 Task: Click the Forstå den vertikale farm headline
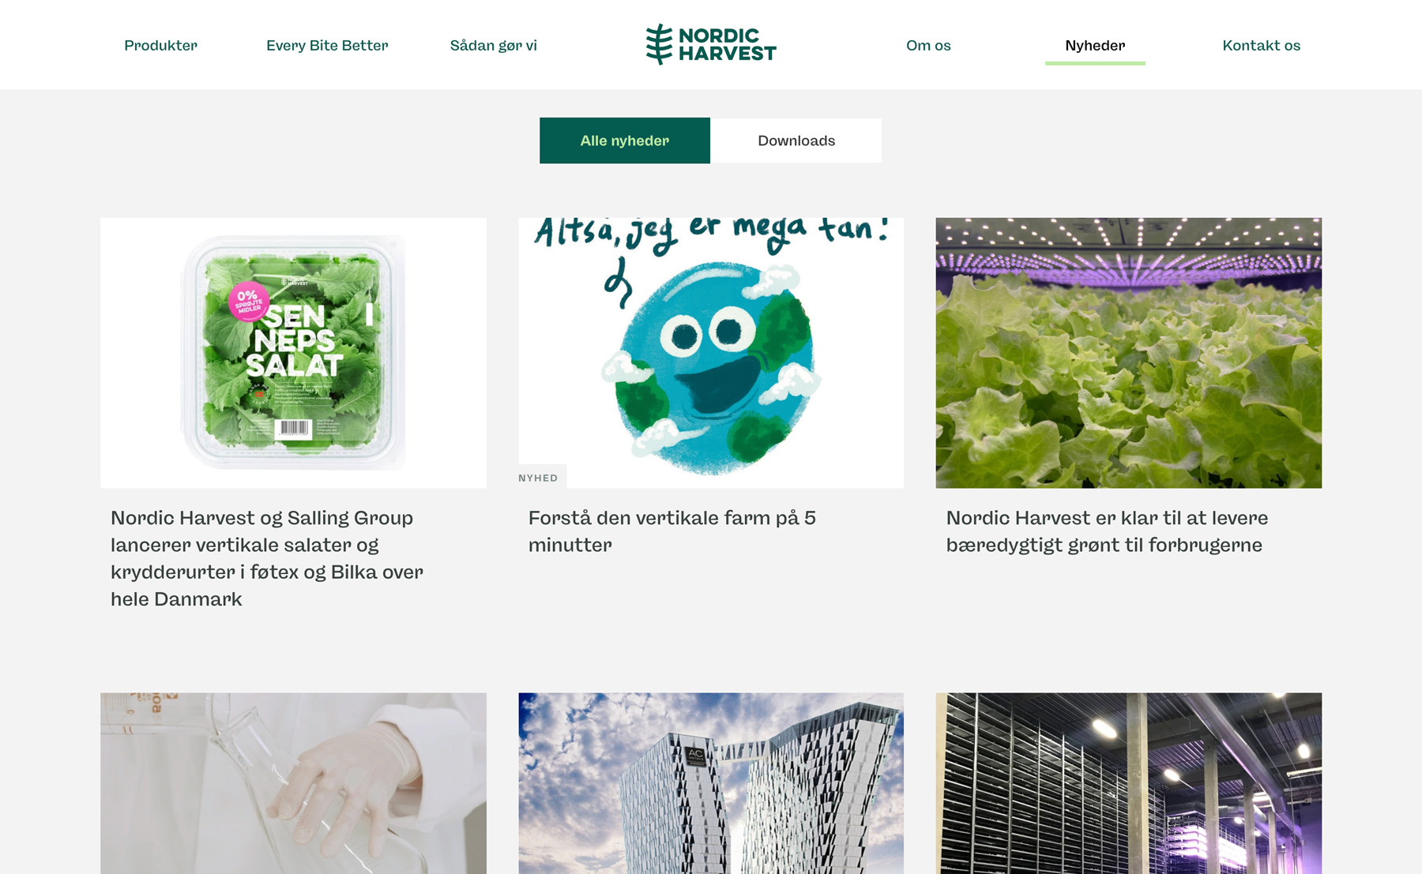pyautogui.click(x=671, y=531)
